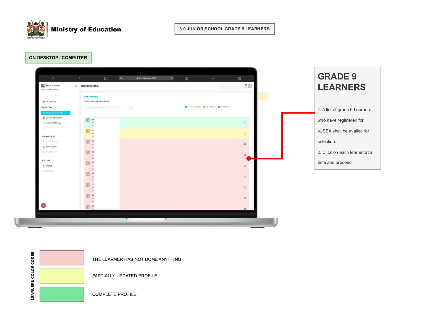Viewport: 424px width, 328px height.
Task: Open the user avatar in the app header
Action: pos(250,86)
